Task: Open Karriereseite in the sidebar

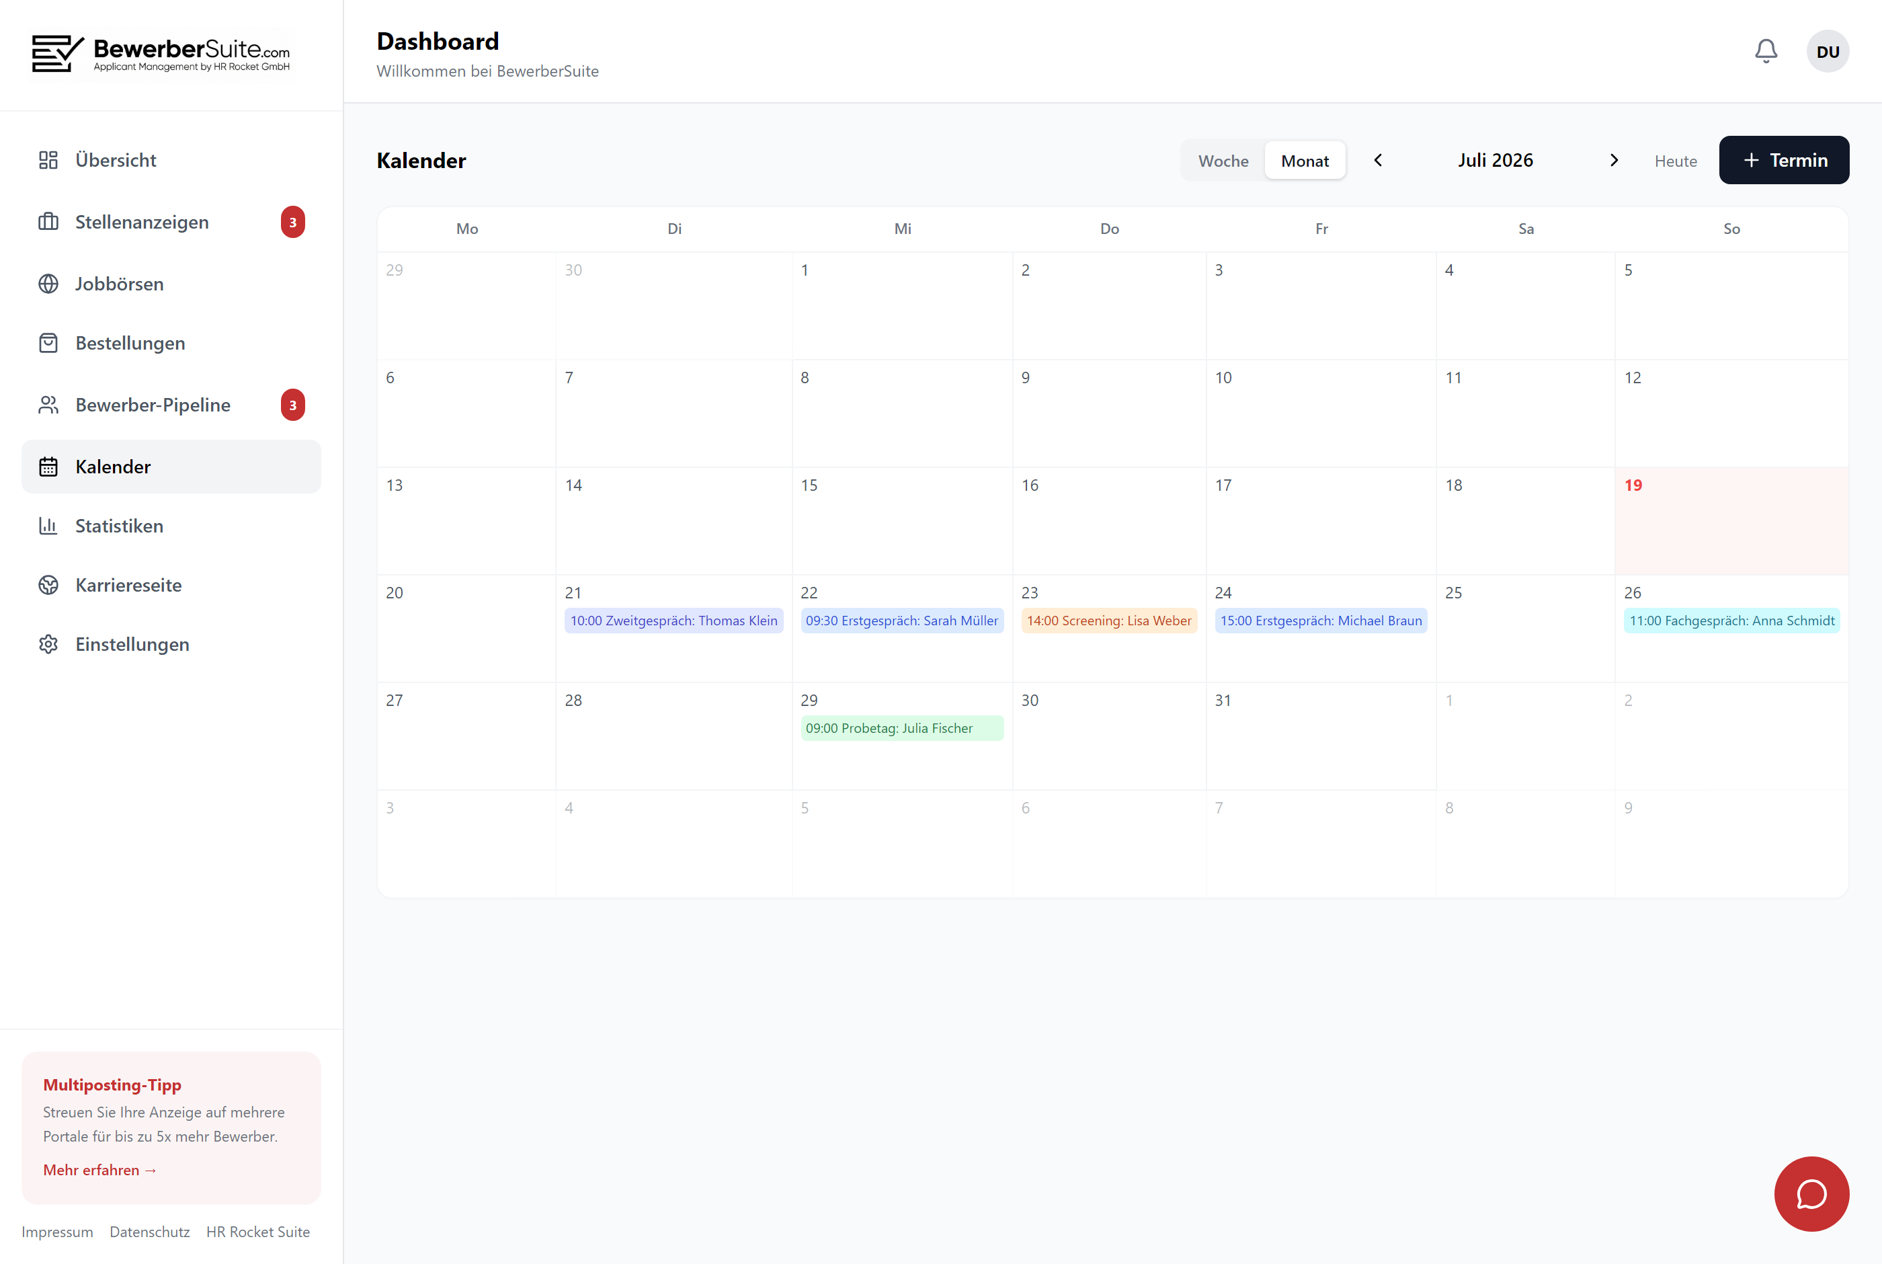Action: pos(171,584)
